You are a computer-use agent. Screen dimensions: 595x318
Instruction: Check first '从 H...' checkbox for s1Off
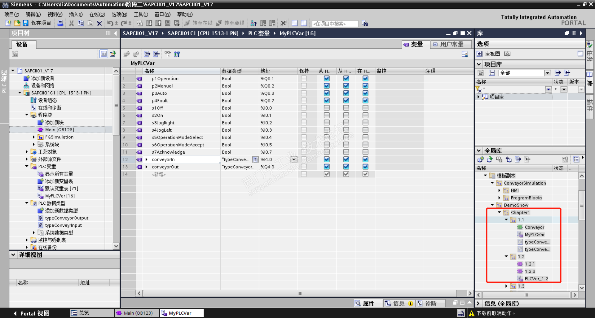(327, 108)
